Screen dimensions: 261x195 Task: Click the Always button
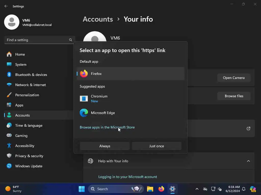(105, 146)
